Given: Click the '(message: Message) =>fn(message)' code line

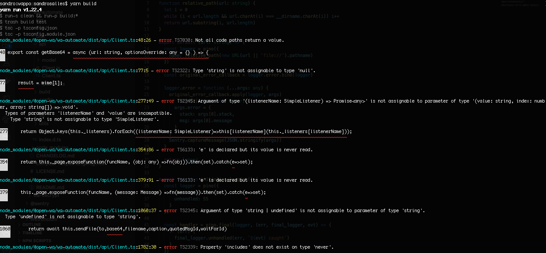Looking at the screenshot, I should [x=143, y=192].
